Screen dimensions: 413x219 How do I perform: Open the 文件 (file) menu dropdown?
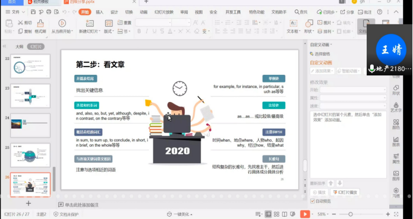(x=15, y=12)
